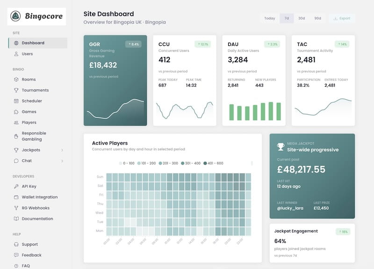Toggle the 401 - 600 legend entry
This screenshot has height=269, width=374.
[x=213, y=163]
